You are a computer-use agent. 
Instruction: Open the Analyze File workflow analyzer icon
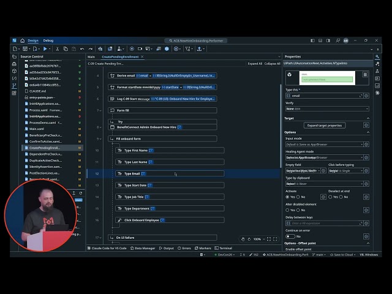coord(187,49)
